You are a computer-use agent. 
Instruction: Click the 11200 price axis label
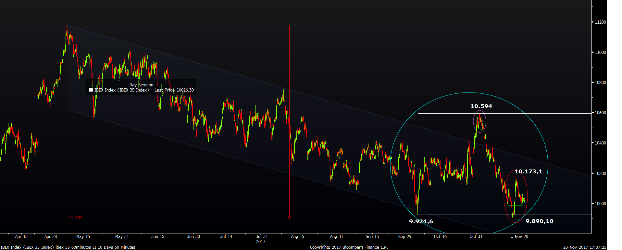[600, 22]
